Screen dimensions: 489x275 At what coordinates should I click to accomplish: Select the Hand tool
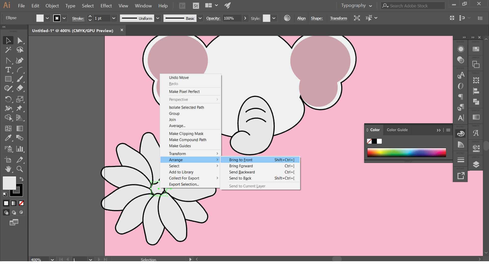pos(8,169)
